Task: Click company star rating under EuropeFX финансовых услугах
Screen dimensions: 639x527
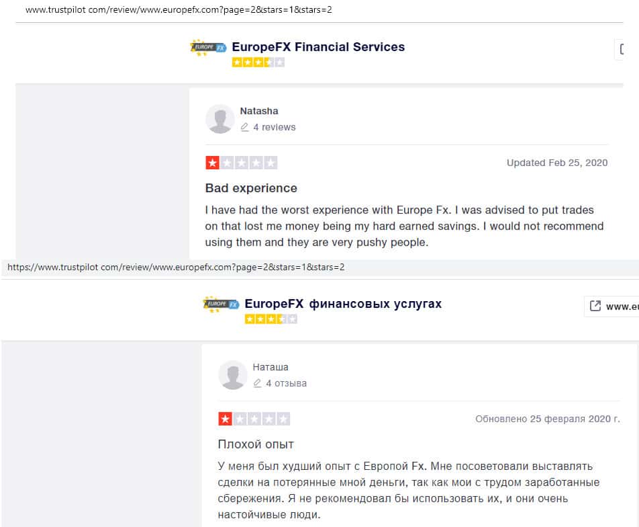Action: point(271,319)
